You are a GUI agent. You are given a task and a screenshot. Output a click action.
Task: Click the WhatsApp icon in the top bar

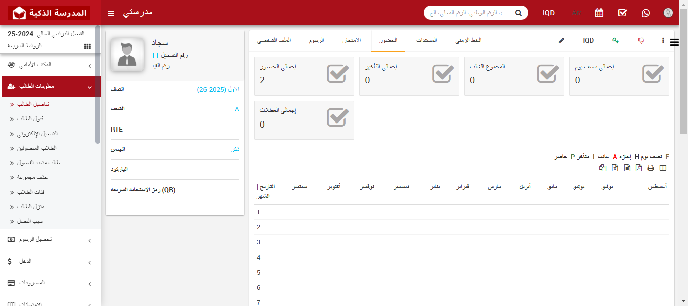(646, 13)
